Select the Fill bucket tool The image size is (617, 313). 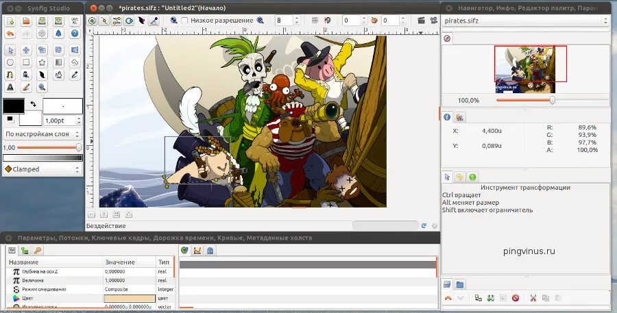59,75
